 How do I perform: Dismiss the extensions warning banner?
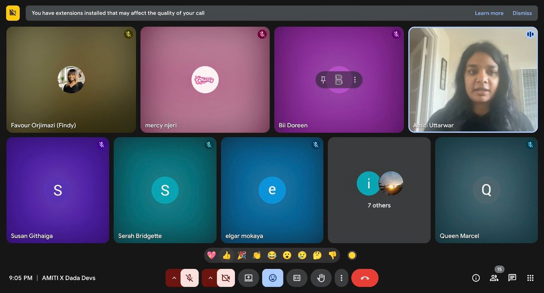coord(522,13)
